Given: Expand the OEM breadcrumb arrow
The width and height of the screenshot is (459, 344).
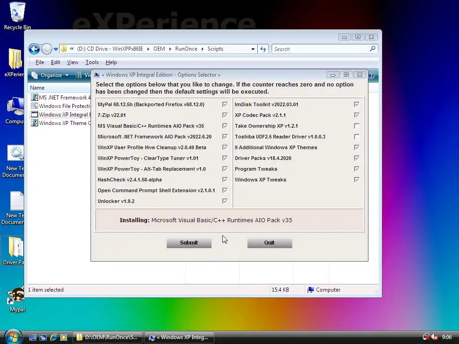Looking at the screenshot, I should pos(170,49).
